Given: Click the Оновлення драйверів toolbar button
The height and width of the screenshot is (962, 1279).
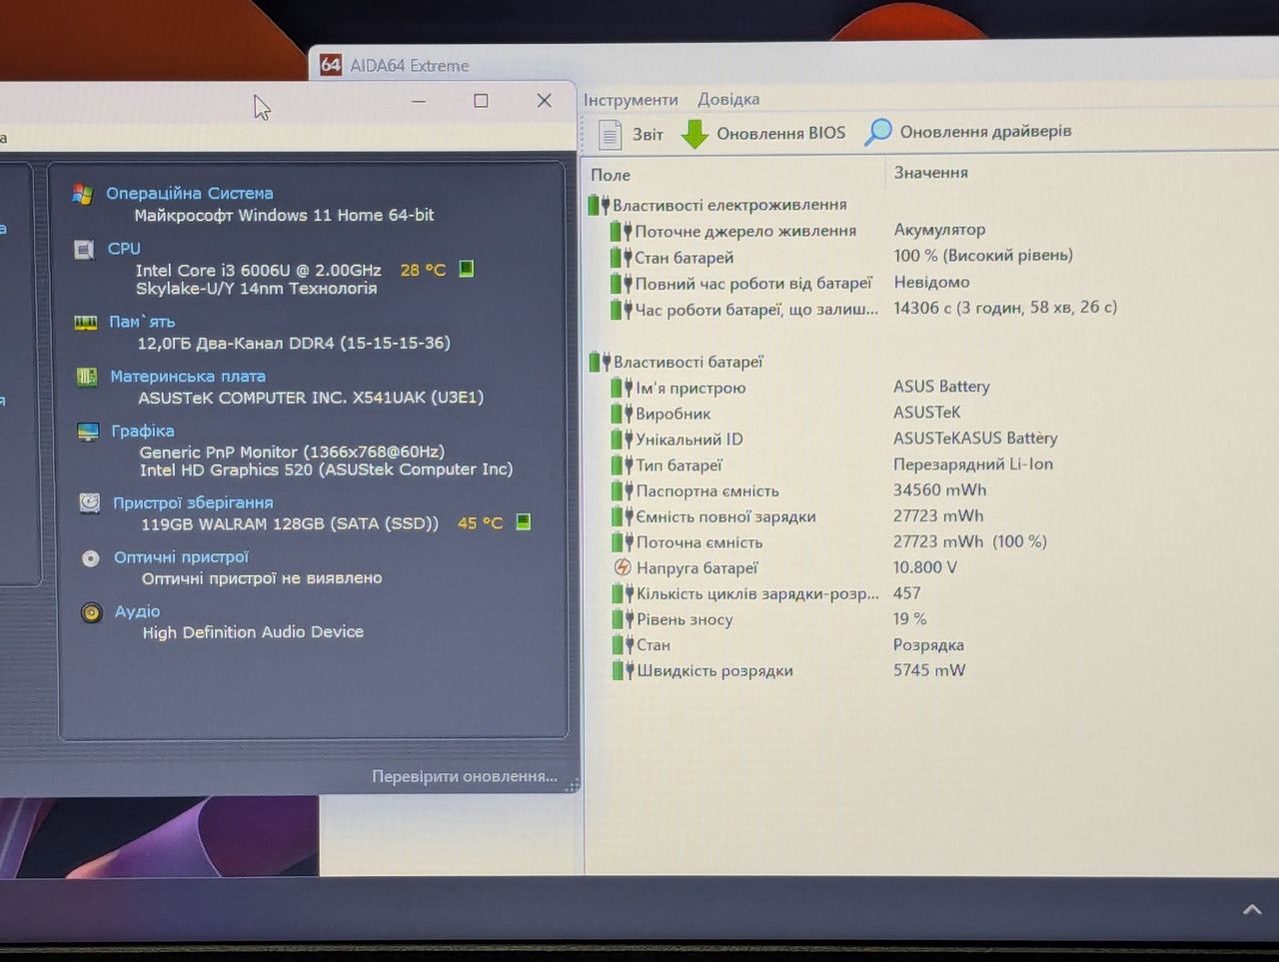Looking at the screenshot, I should [x=968, y=131].
